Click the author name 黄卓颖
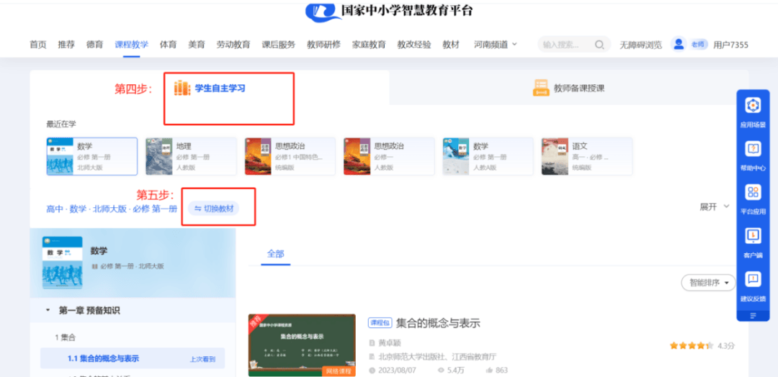Image resolution: width=778 pixels, height=377 pixels. click(390, 342)
